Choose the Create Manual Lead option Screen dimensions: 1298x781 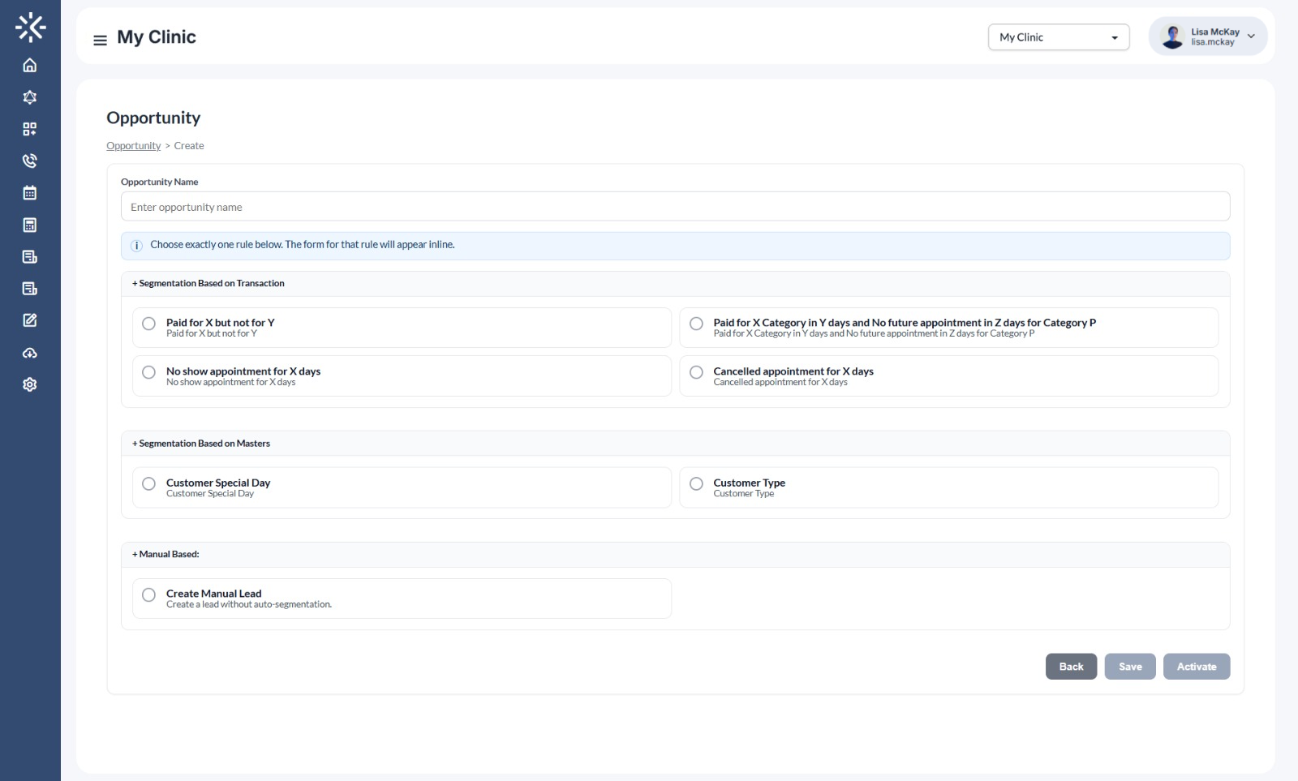pyautogui.click(x=148, y=594)
